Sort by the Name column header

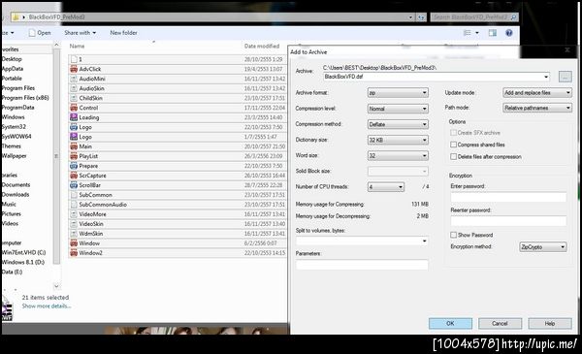click(x=77, y=46)
